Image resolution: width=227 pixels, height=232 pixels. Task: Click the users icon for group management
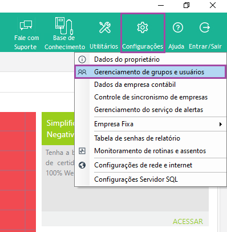(82, 72)
